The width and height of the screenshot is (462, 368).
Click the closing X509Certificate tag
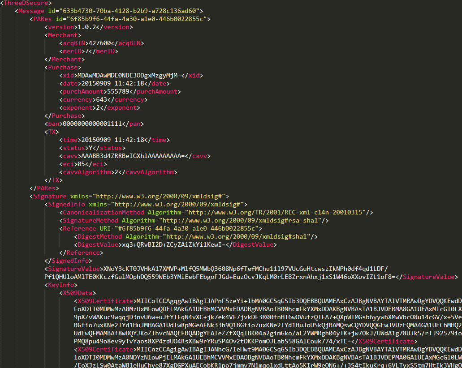[x=384, y=342]
